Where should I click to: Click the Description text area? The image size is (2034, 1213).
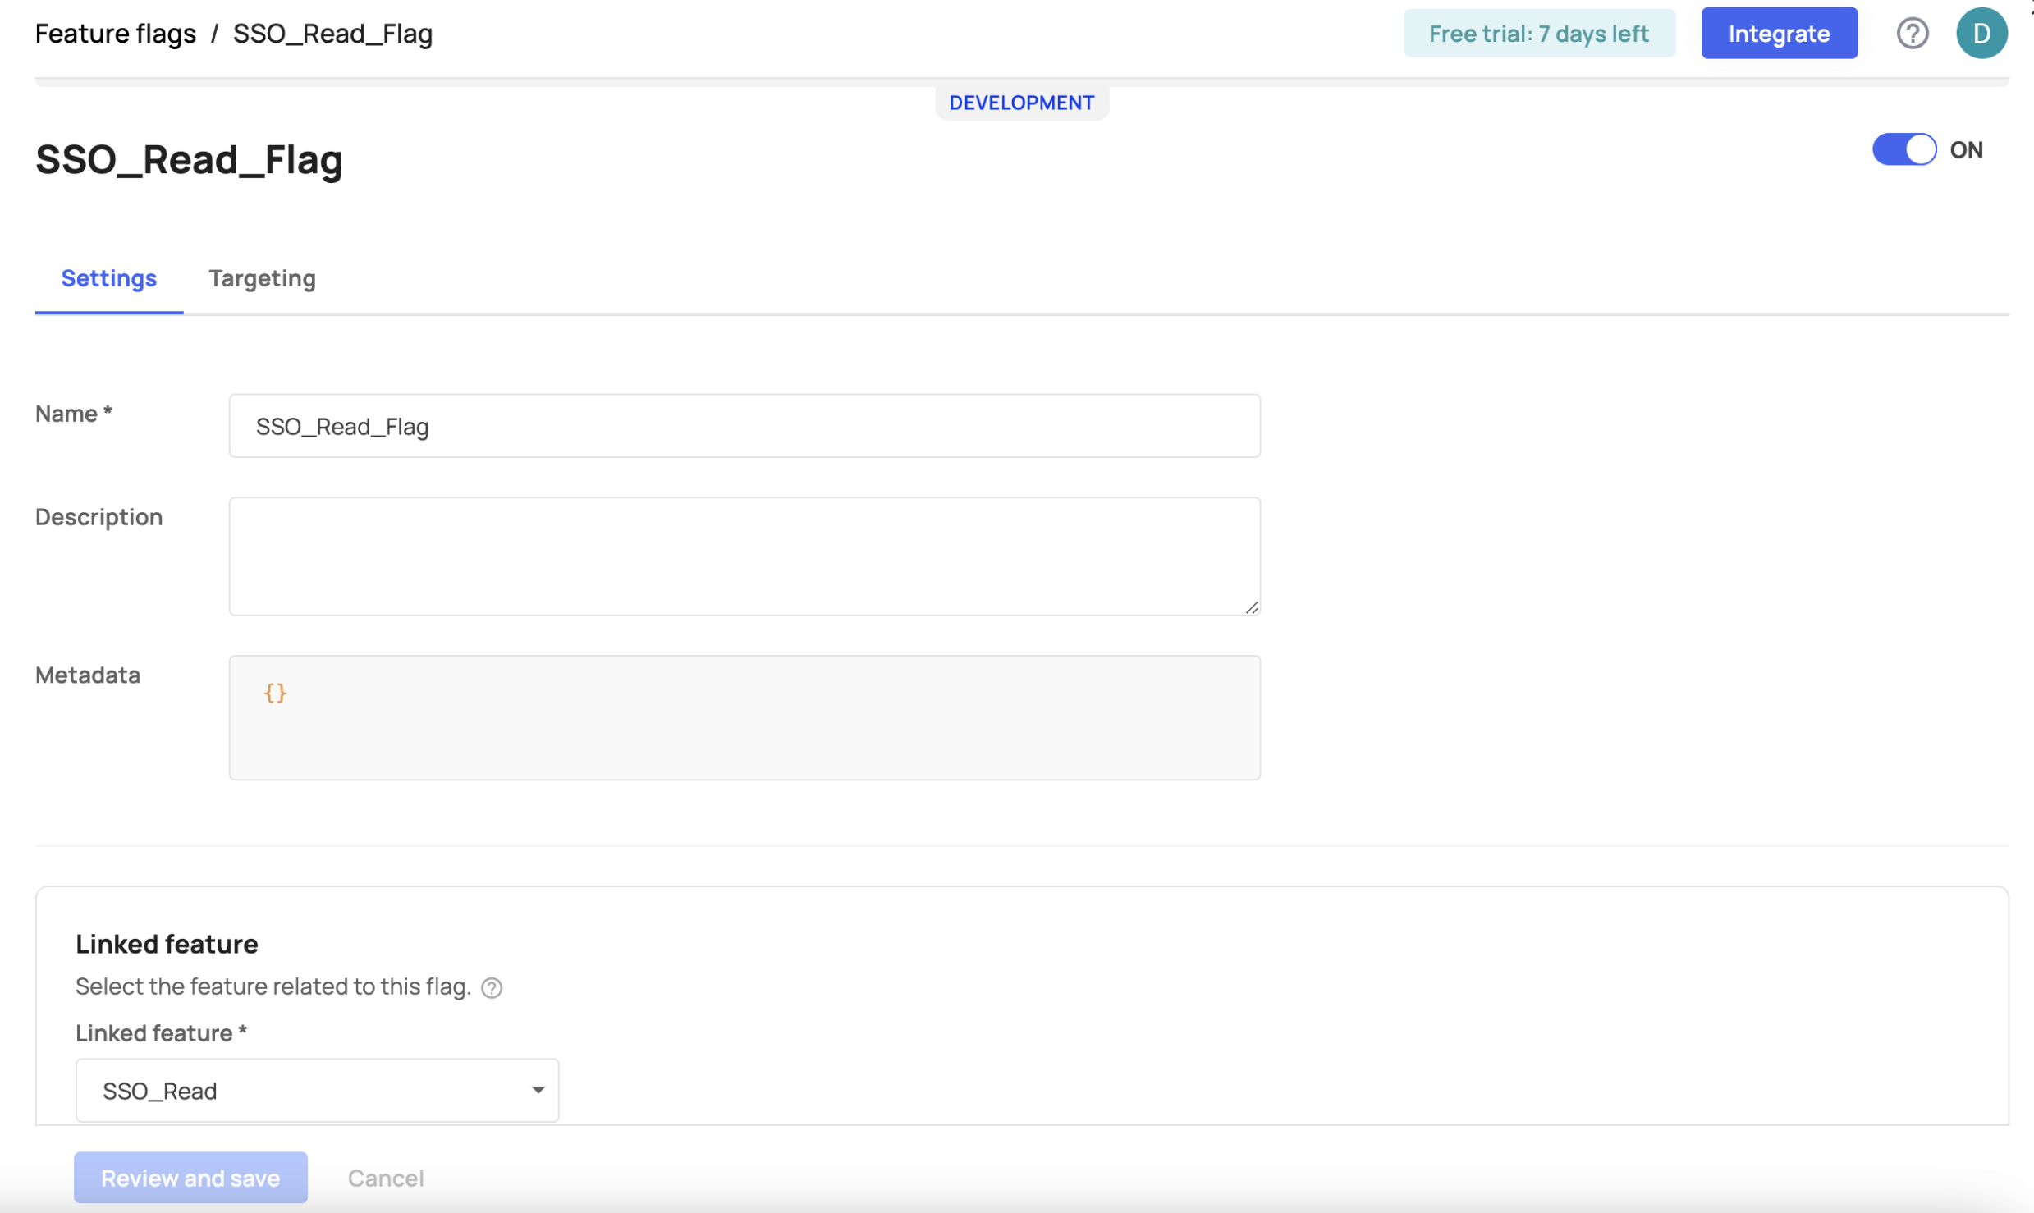(744, 555)
